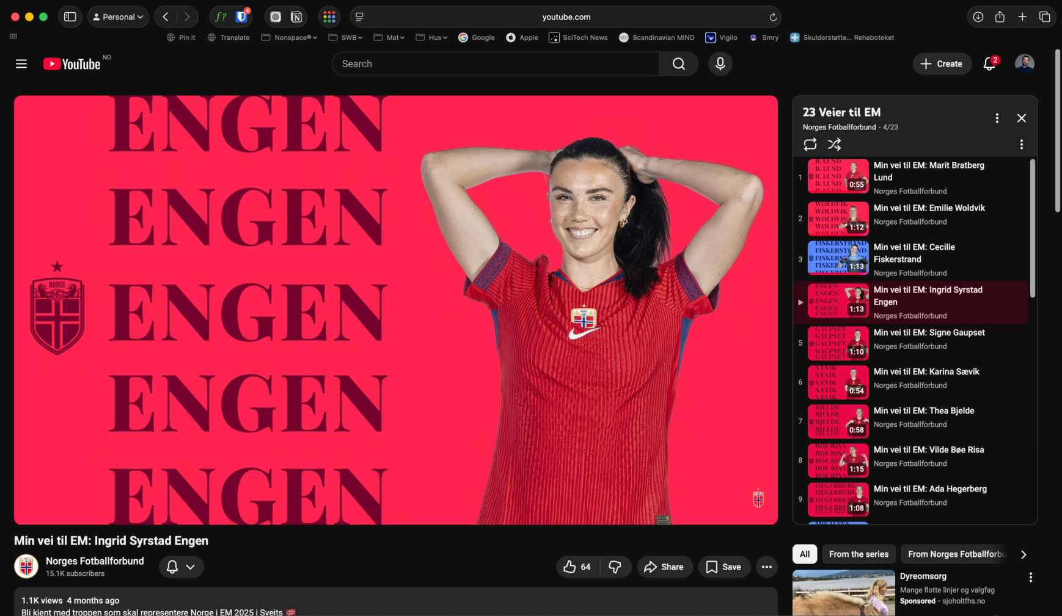The height and width of the screenshot is (616, 1062).
Task: Open the Norges Fotballforbund channel link
Action: click(95, 561)
